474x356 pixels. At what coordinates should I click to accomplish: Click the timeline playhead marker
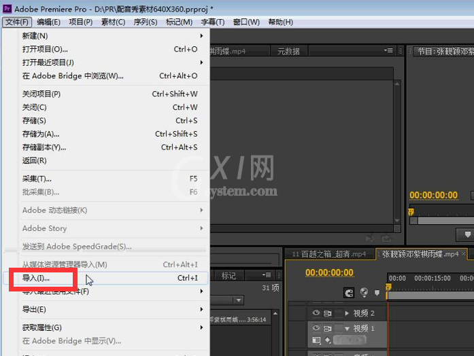(x=388, y=287)
